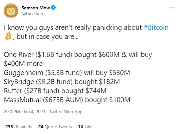The height and width of the screenshot is (134, 179).
Task: Visit the @Excellion handle link
Action: pos(32,14)
